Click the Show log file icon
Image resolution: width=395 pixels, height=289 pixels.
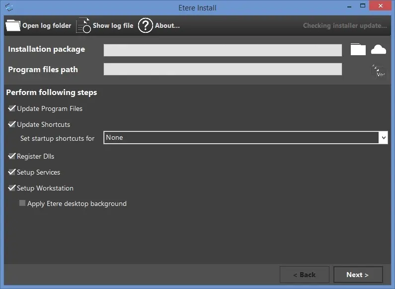[x=83, y=25]
